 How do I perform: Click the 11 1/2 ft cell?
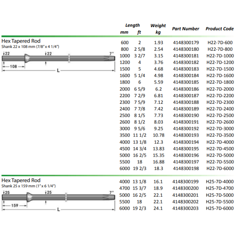(x=140, y=135)
